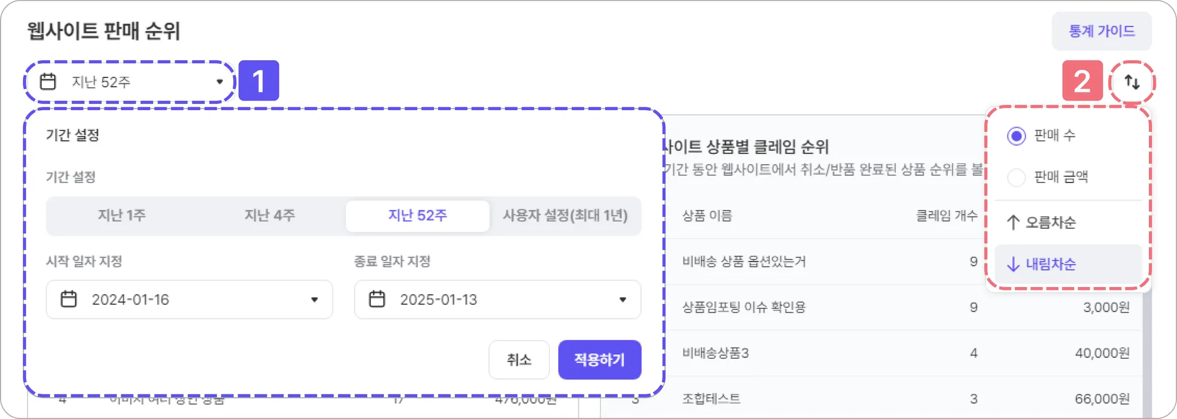The image size is (1177, 419).
Task: Click calendar icon in start date field
Action: click(69, 300)
